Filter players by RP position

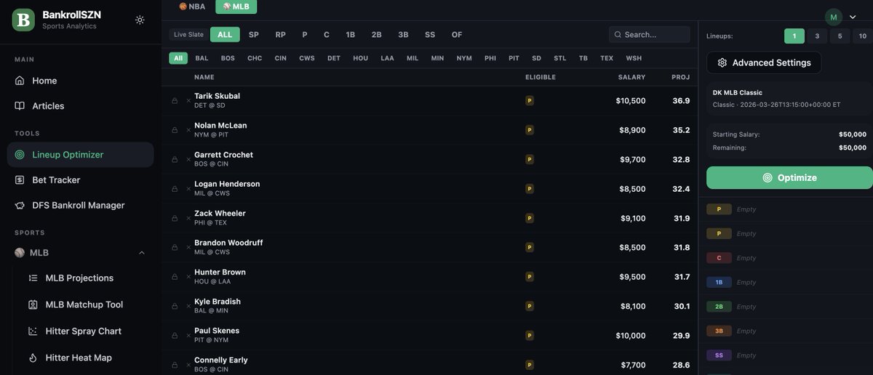point(280,34)
